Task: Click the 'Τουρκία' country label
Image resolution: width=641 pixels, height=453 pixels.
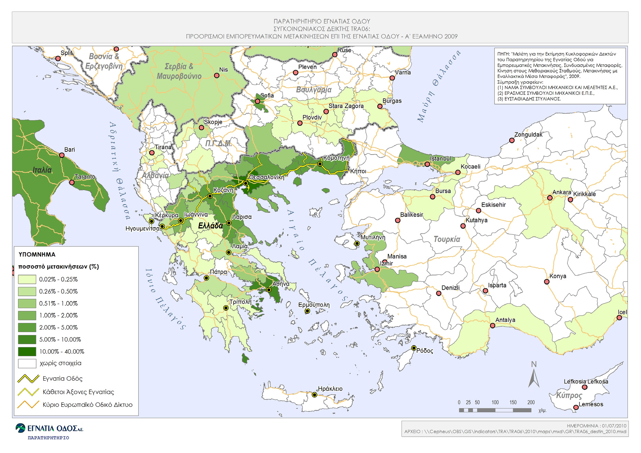Action: pyautogui.click(x=447, y=239)
